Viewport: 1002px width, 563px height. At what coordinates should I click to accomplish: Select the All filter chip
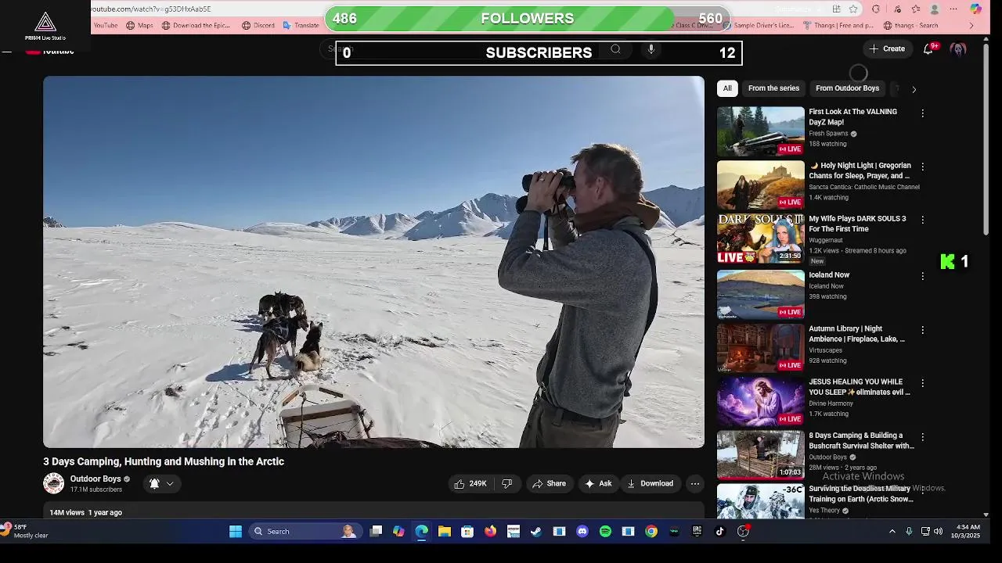tap(727, 88)
